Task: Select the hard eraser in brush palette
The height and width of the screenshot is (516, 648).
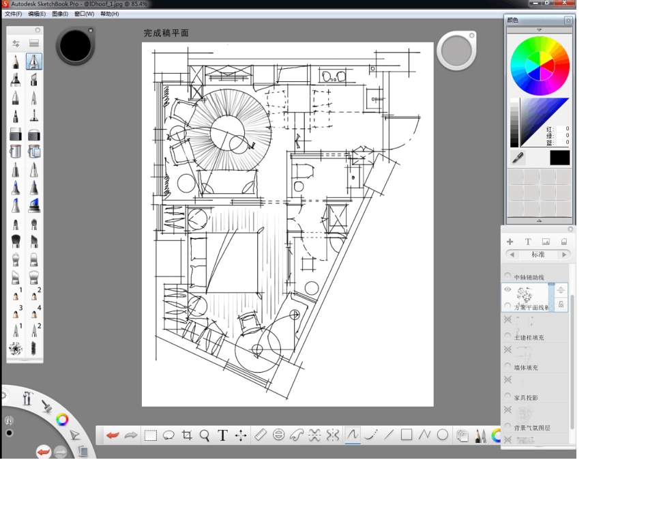Action: pyautogui.click(x=16, y=134)
